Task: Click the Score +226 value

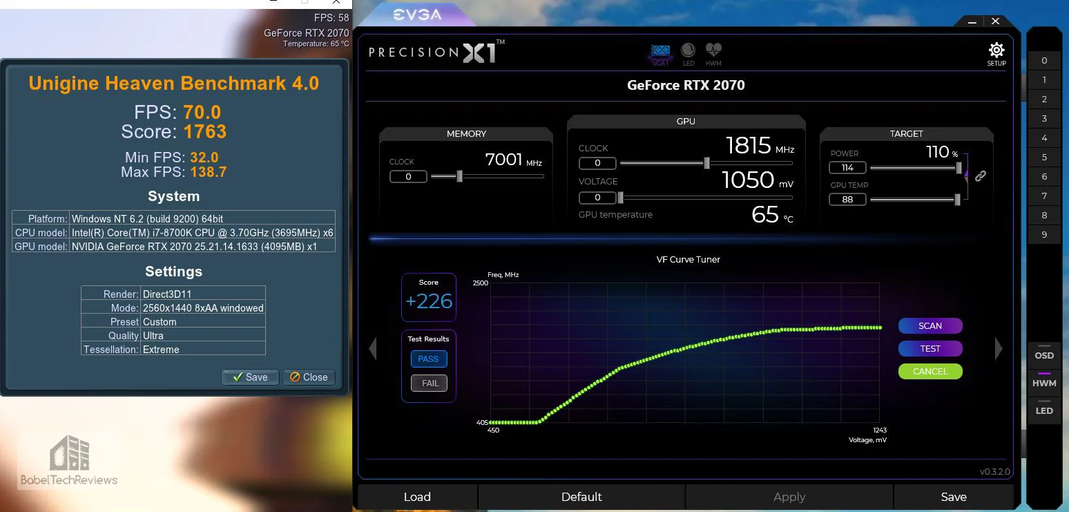Action: point(429,301)
